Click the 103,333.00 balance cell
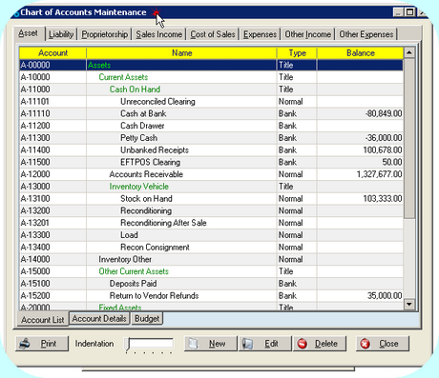 [x=383, y=199]
